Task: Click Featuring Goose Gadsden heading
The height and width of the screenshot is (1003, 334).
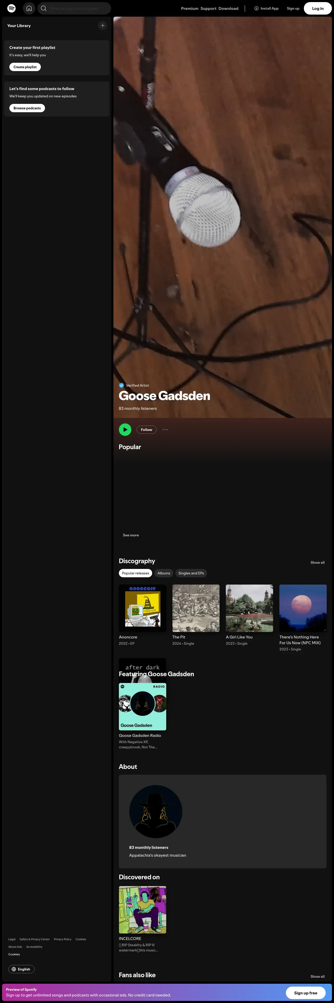Action: click(156, 674)
